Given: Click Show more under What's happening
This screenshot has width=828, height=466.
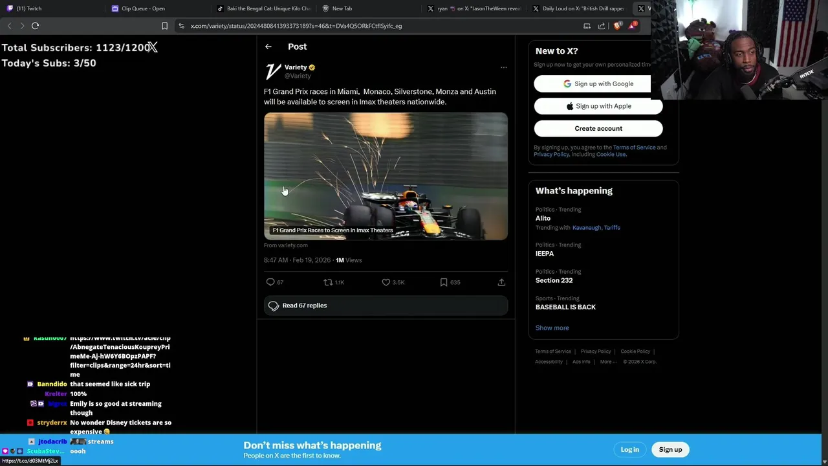Looking at the screenshot, I should click(552, 327).
